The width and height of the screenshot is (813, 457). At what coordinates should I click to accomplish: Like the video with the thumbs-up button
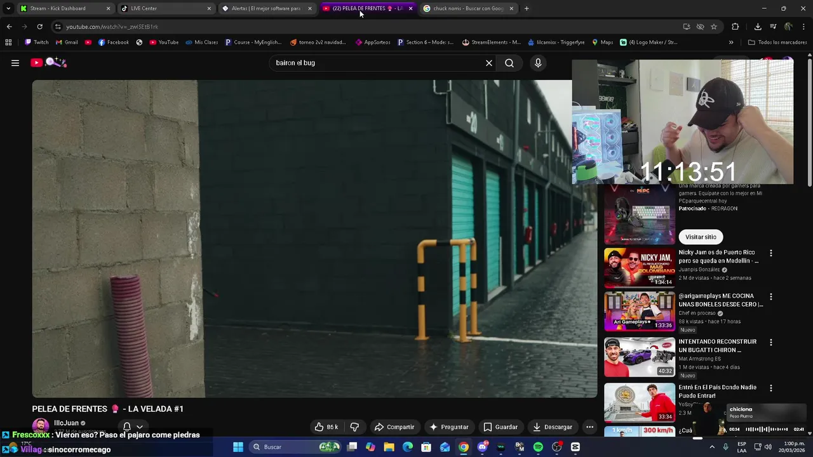point(327,427)
